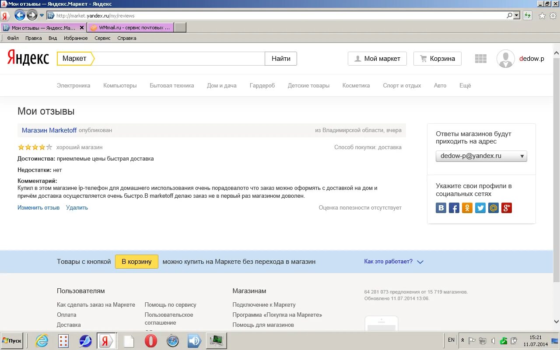Viewport: 560px width, 350px height.
Task: Go to Бытовая техника category
Action: (x=172, y=86)
